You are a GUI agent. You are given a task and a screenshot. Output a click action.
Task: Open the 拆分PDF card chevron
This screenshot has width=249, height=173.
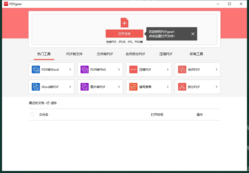click(216, 87)
